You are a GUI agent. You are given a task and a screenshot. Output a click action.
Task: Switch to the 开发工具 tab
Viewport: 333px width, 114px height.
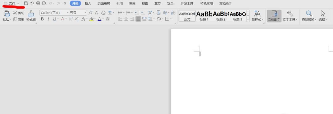[x=187, y=3]
